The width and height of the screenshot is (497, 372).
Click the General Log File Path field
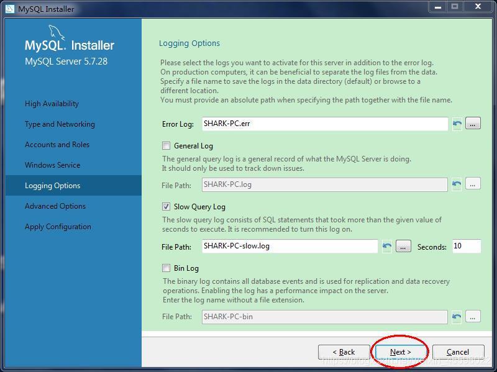(324, 184)
